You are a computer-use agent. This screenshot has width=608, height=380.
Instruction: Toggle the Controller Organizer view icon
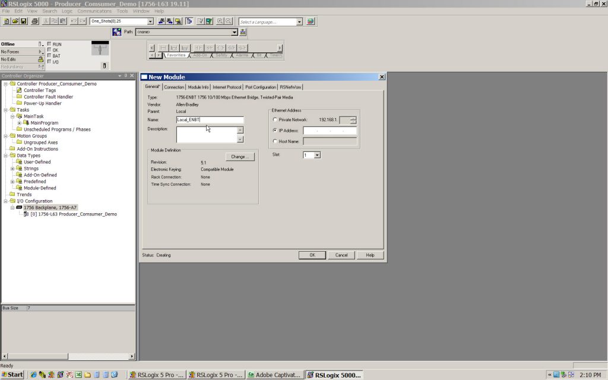coord(189,21)
